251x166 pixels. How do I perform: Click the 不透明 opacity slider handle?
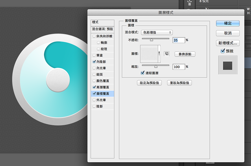(x=151, y=40)
